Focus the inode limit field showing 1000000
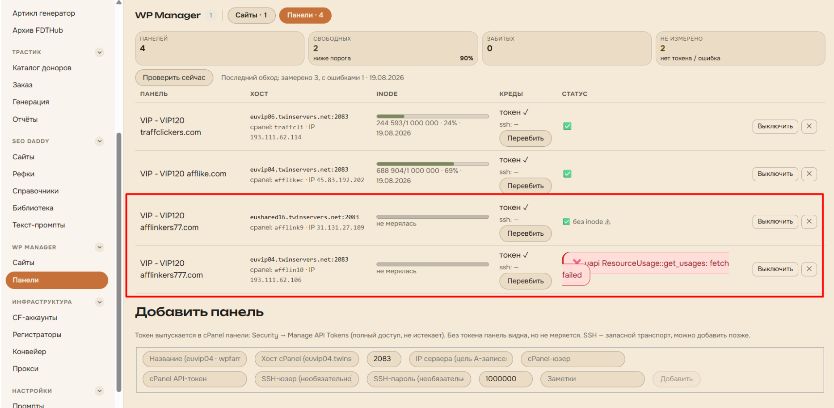This screenshot has width=834, height=408. click(505, 379)
